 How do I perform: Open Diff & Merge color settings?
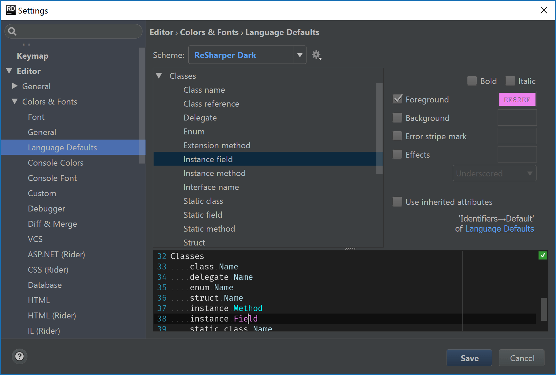pos(52,224)
